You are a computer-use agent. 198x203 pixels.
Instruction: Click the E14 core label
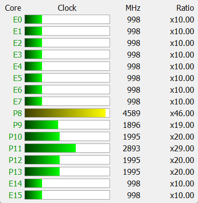click(15, 183)
